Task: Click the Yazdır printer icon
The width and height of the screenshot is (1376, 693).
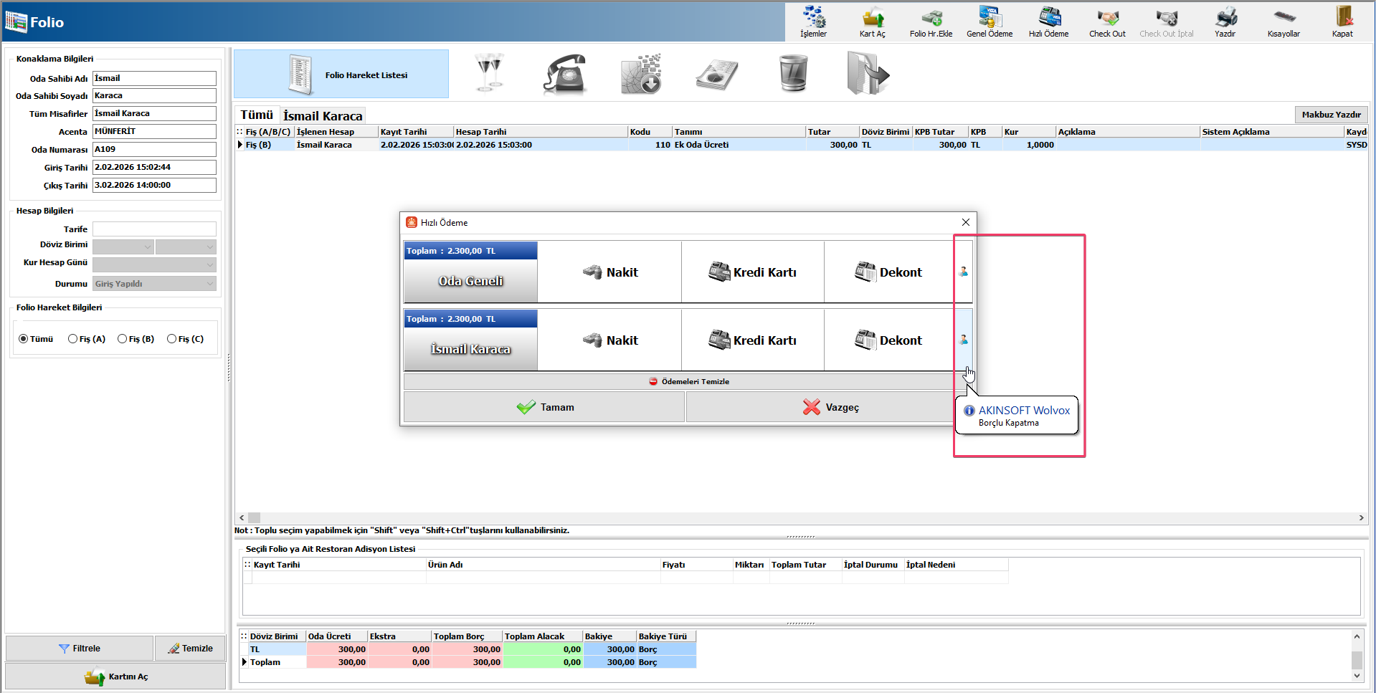Action: point(1225,21)
